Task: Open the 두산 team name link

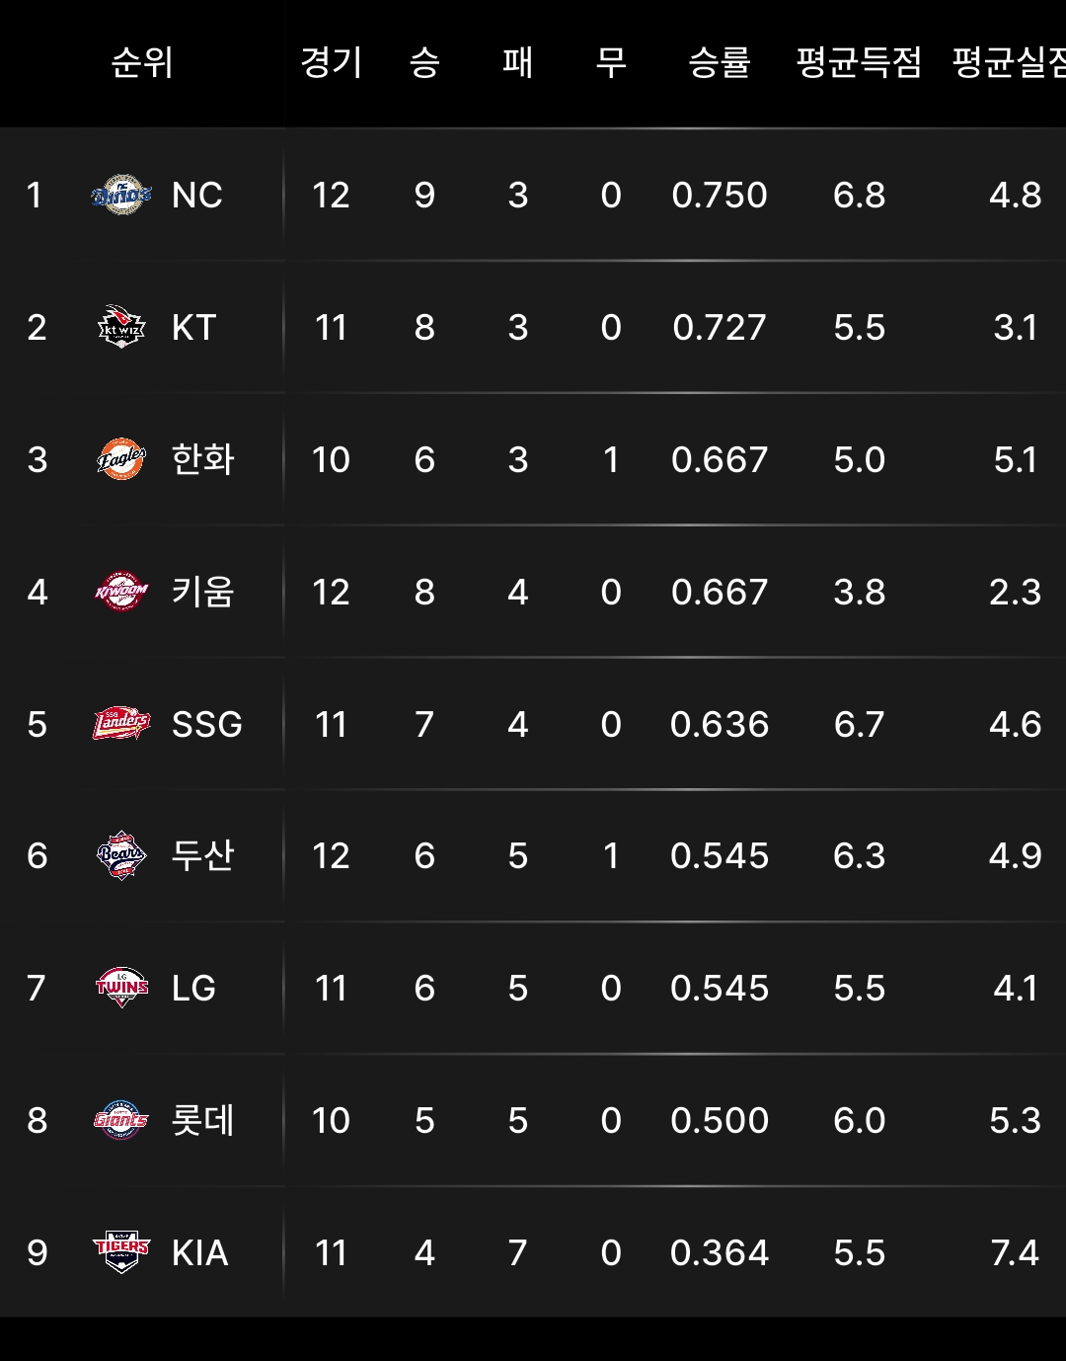Action: [202, 855]
